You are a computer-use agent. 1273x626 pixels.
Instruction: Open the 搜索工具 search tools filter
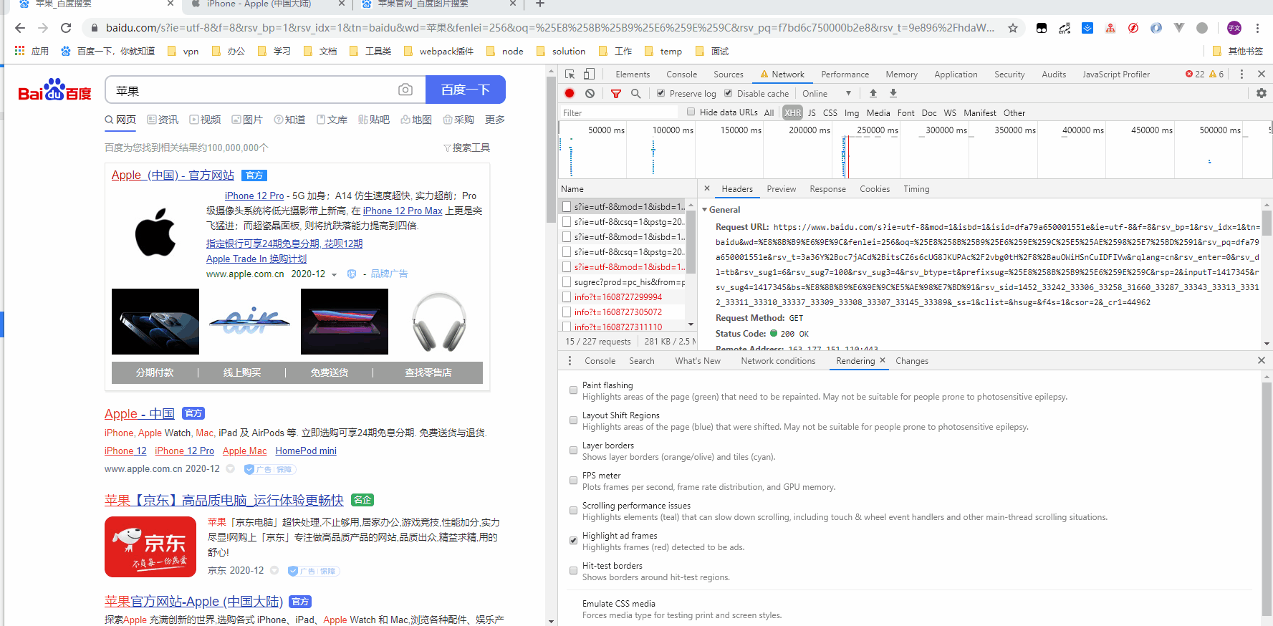(x=466, y=148)
